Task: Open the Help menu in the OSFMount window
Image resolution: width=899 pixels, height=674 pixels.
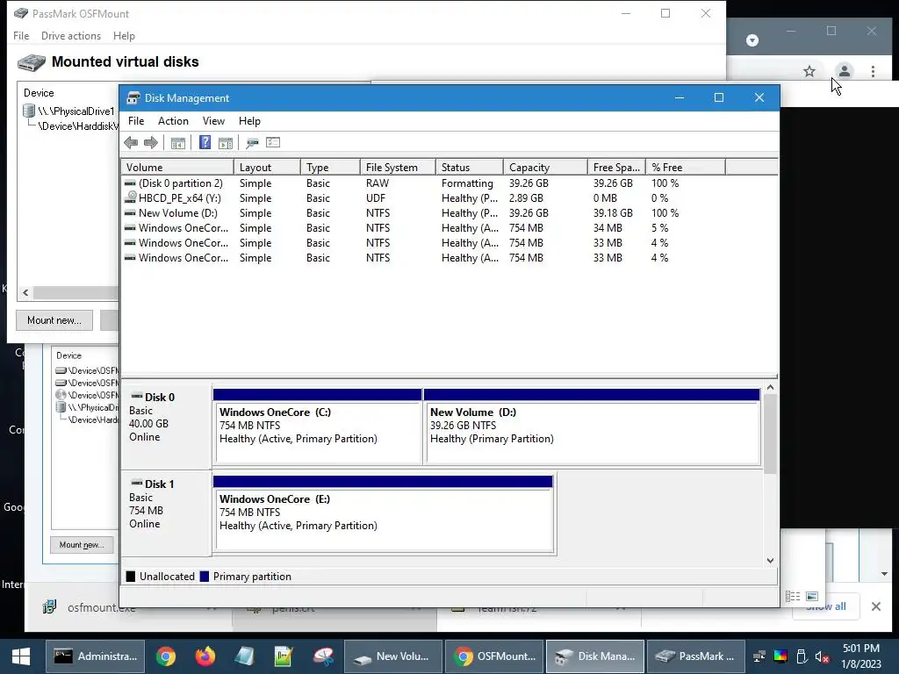Action: tap(124, 35)
